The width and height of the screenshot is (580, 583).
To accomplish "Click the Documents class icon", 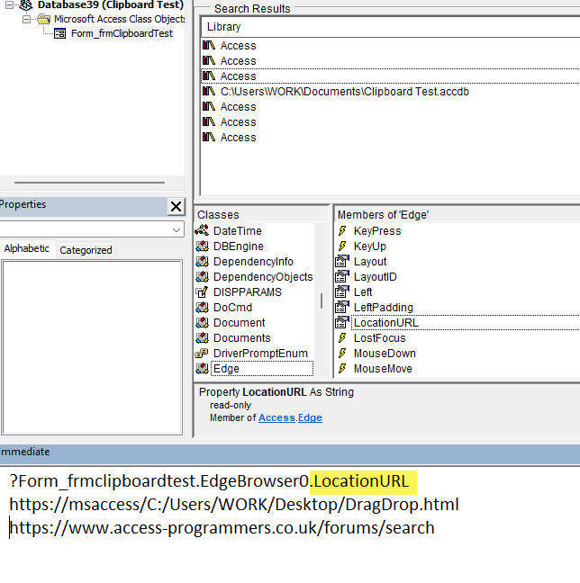I will [202, 338].
